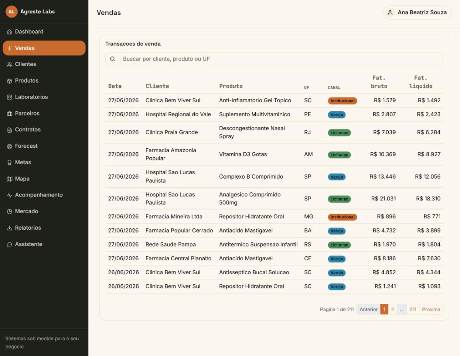Open the Ana Beatriz Souza user menu
This screenshot has width=460, height=356.
[x=417, y=12]
